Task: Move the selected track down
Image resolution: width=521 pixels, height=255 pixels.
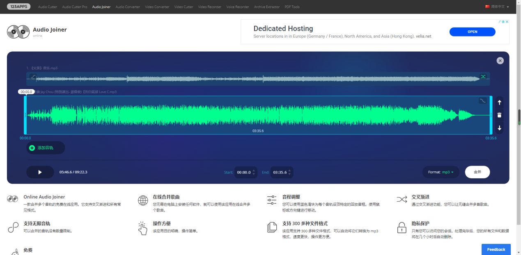Action: coord(500,128)
